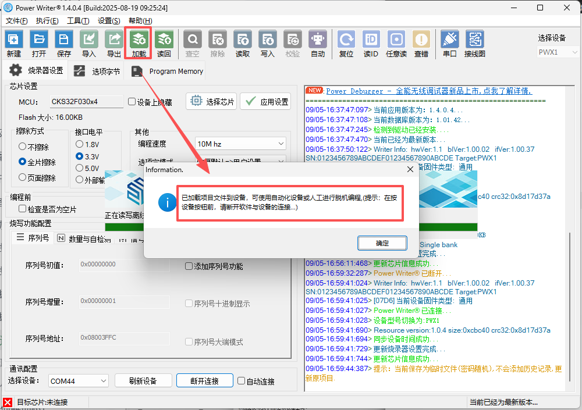Image resolution: width=582 pixels, height=410 pixels.
Task: Click the 导入 (Import) toolbar icon
Action: click(x=88, y=44)
